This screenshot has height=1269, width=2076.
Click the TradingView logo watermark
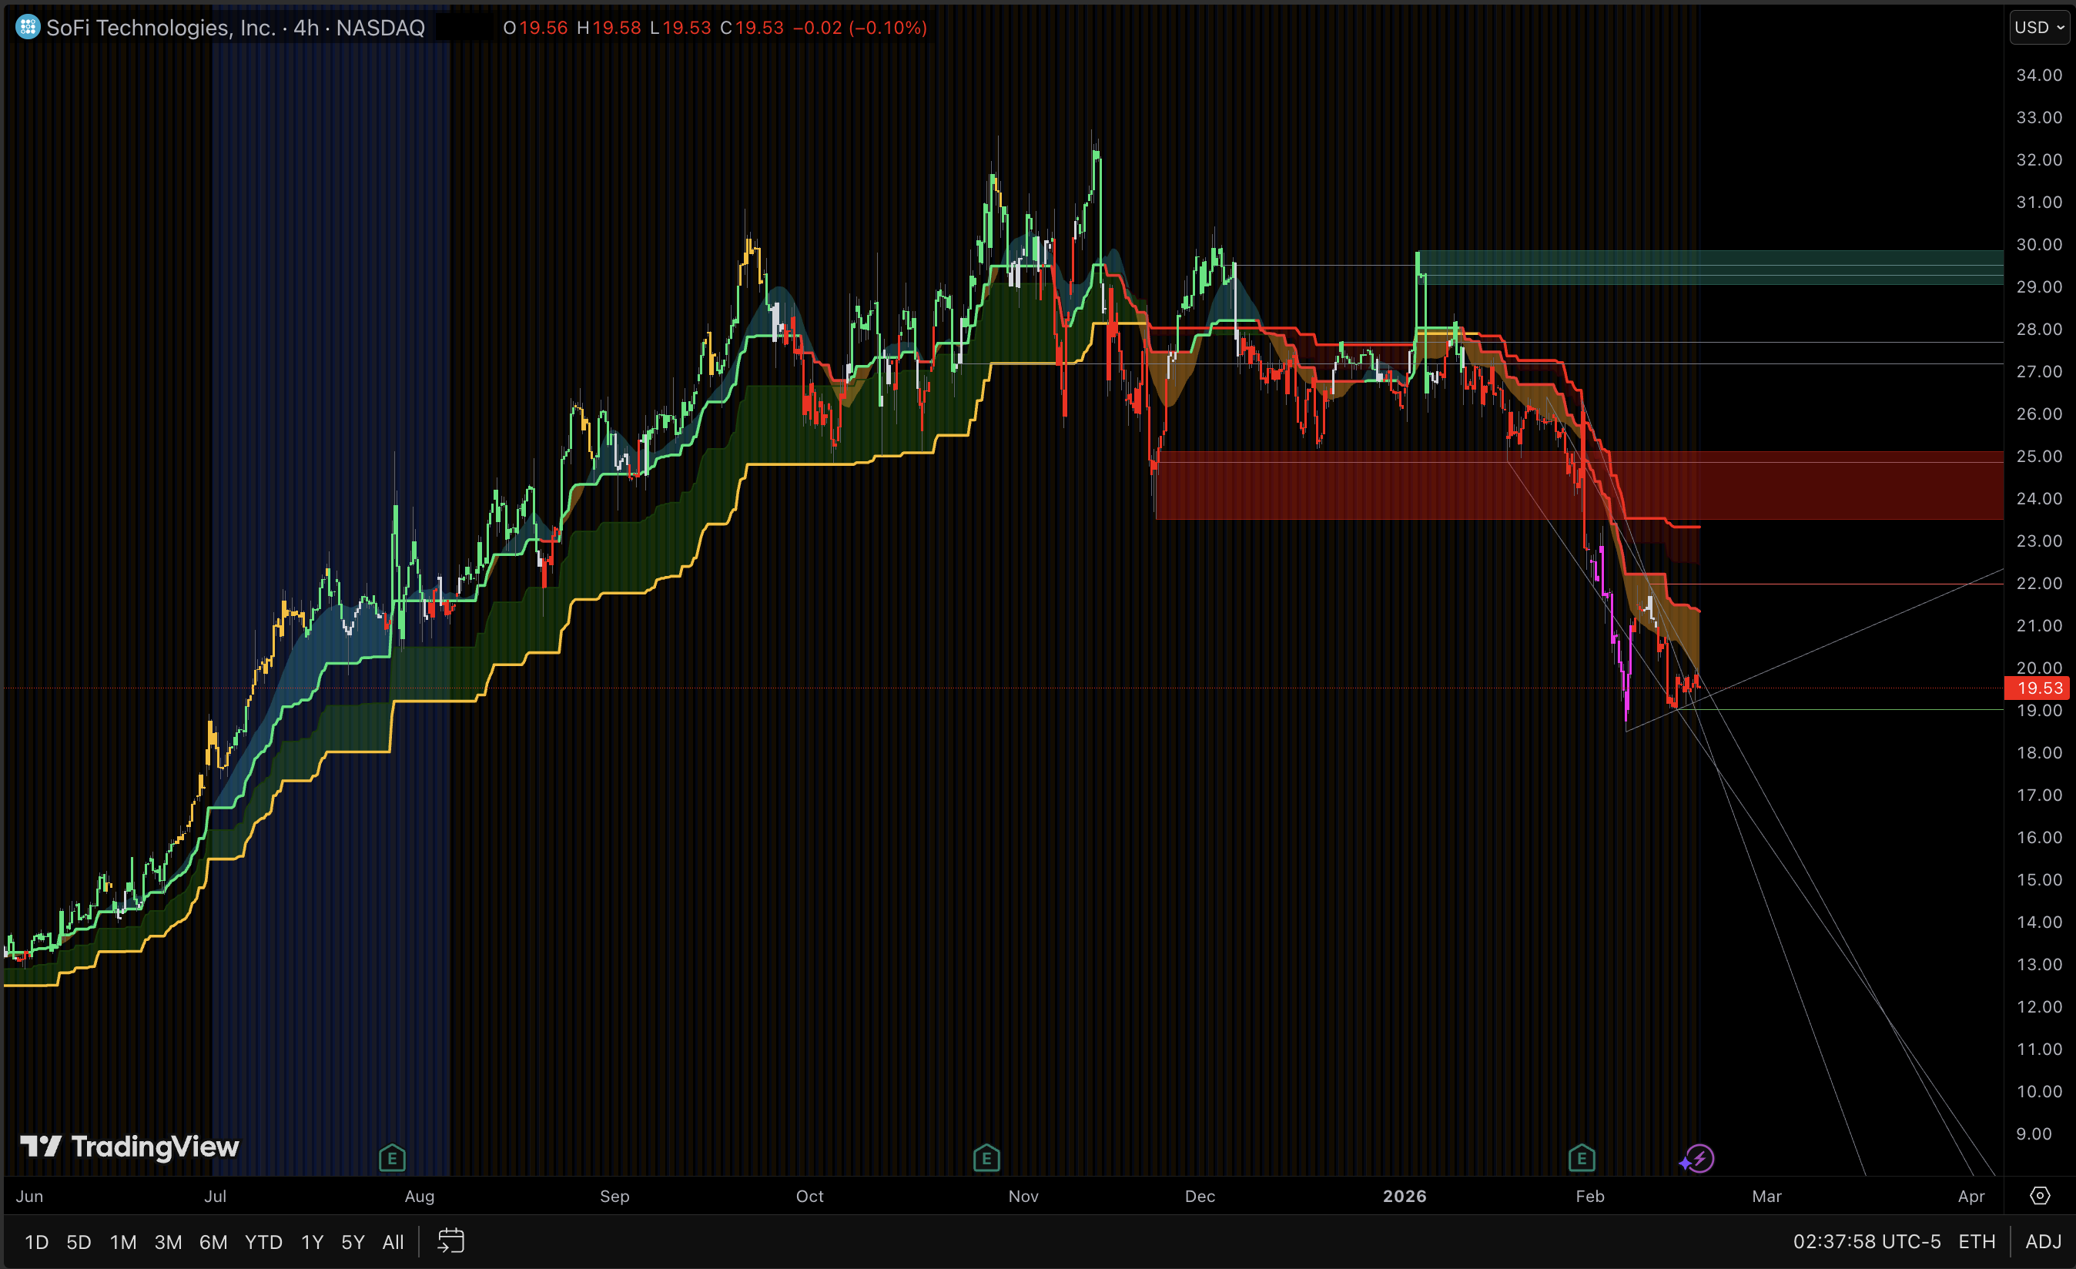click(x=128, y=1147)
